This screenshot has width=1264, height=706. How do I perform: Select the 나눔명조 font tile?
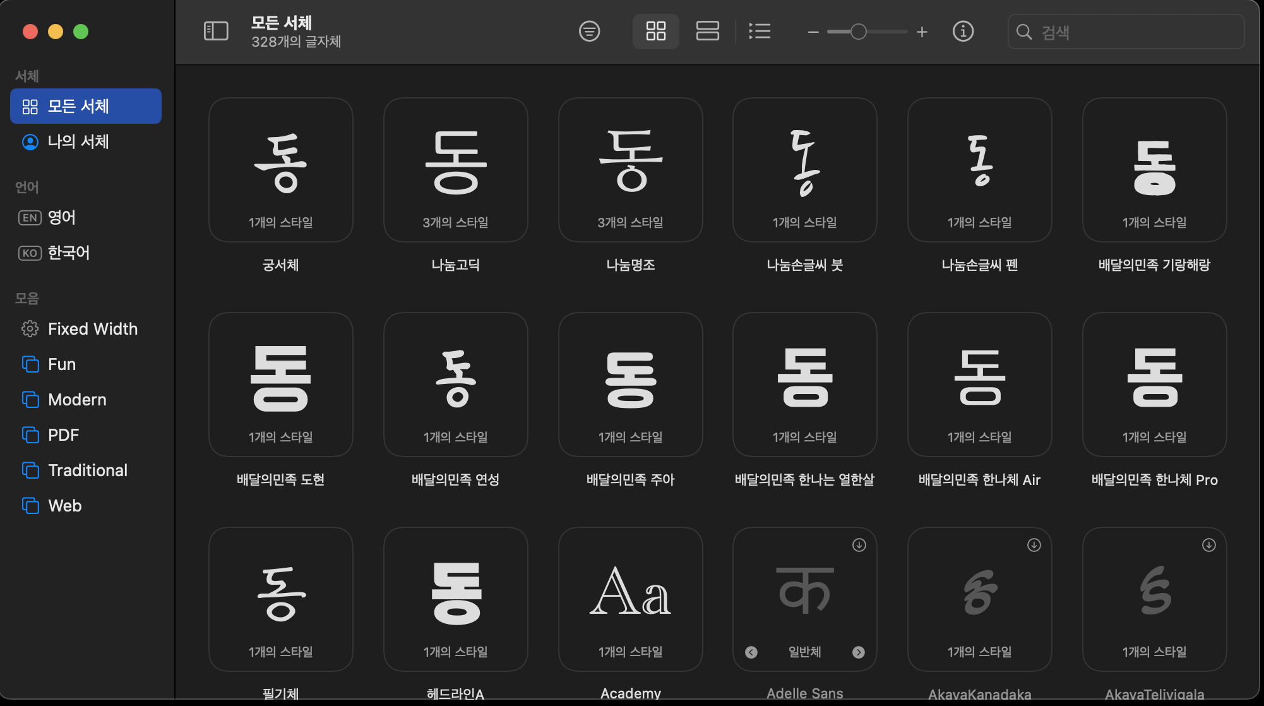(x=631, y=170)
